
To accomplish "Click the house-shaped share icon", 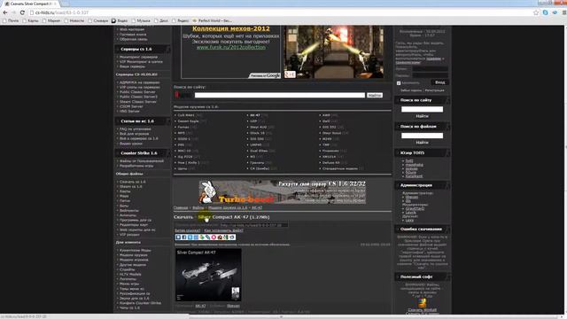I will click(220, 237).
